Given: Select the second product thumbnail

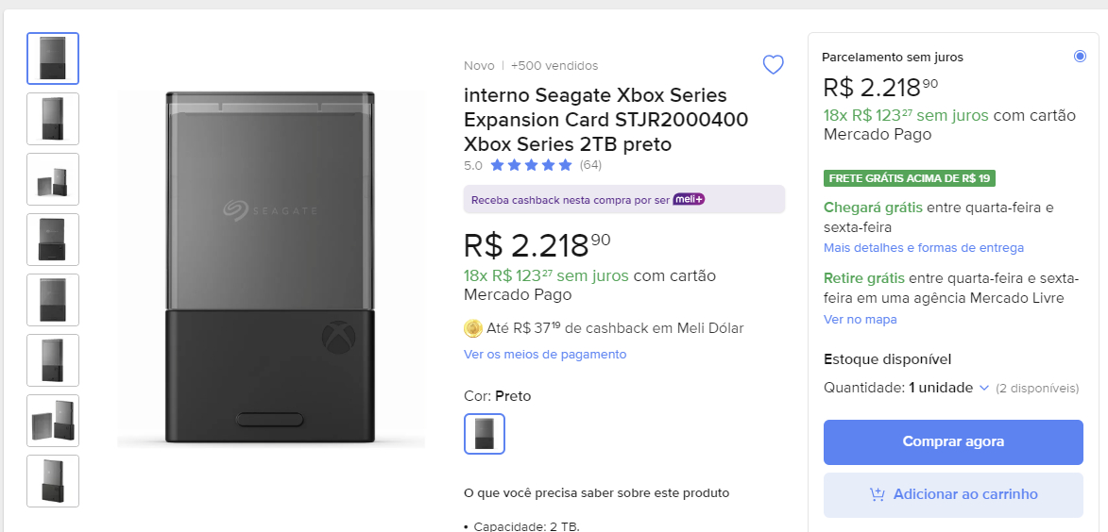Looking at the screenshot, I should [x=53, y=119].
